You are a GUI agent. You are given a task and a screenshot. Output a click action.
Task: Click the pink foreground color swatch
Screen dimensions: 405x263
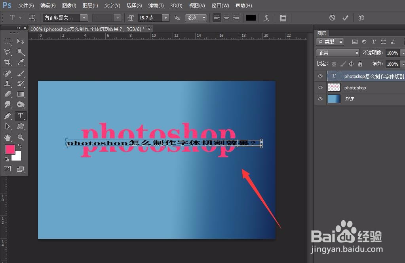[10, 149]
